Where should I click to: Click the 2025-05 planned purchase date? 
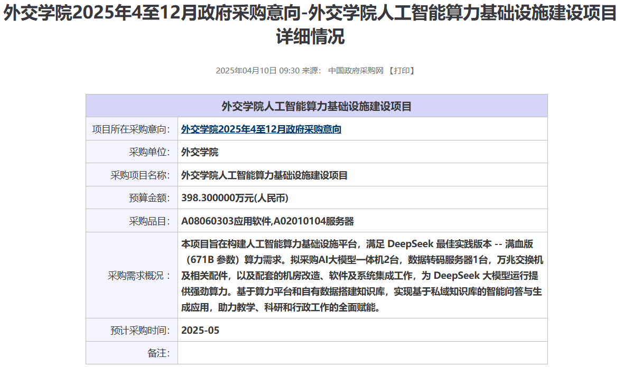click(x=200, y=331)
